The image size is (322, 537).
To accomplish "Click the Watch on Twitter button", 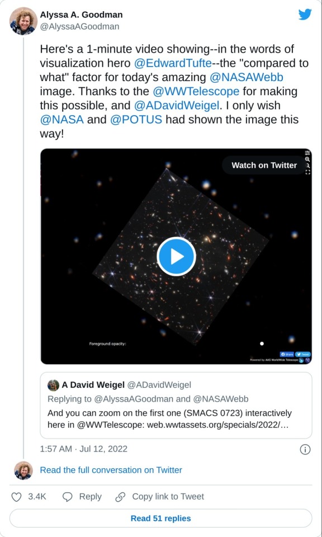I will (264, 165).
